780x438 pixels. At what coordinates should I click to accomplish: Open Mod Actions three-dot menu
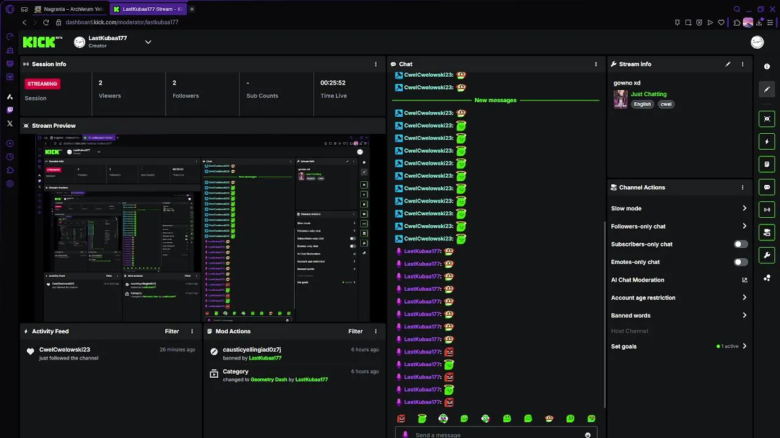coord(375,332)
